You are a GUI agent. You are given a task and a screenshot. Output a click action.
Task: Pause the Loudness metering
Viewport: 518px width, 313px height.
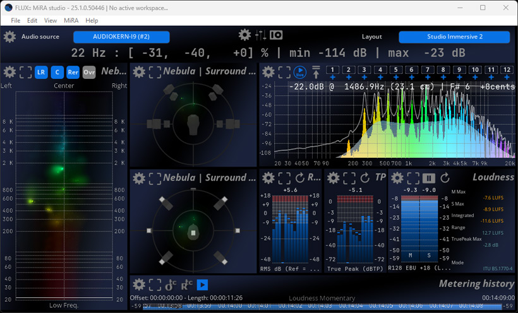pos(429,179)
